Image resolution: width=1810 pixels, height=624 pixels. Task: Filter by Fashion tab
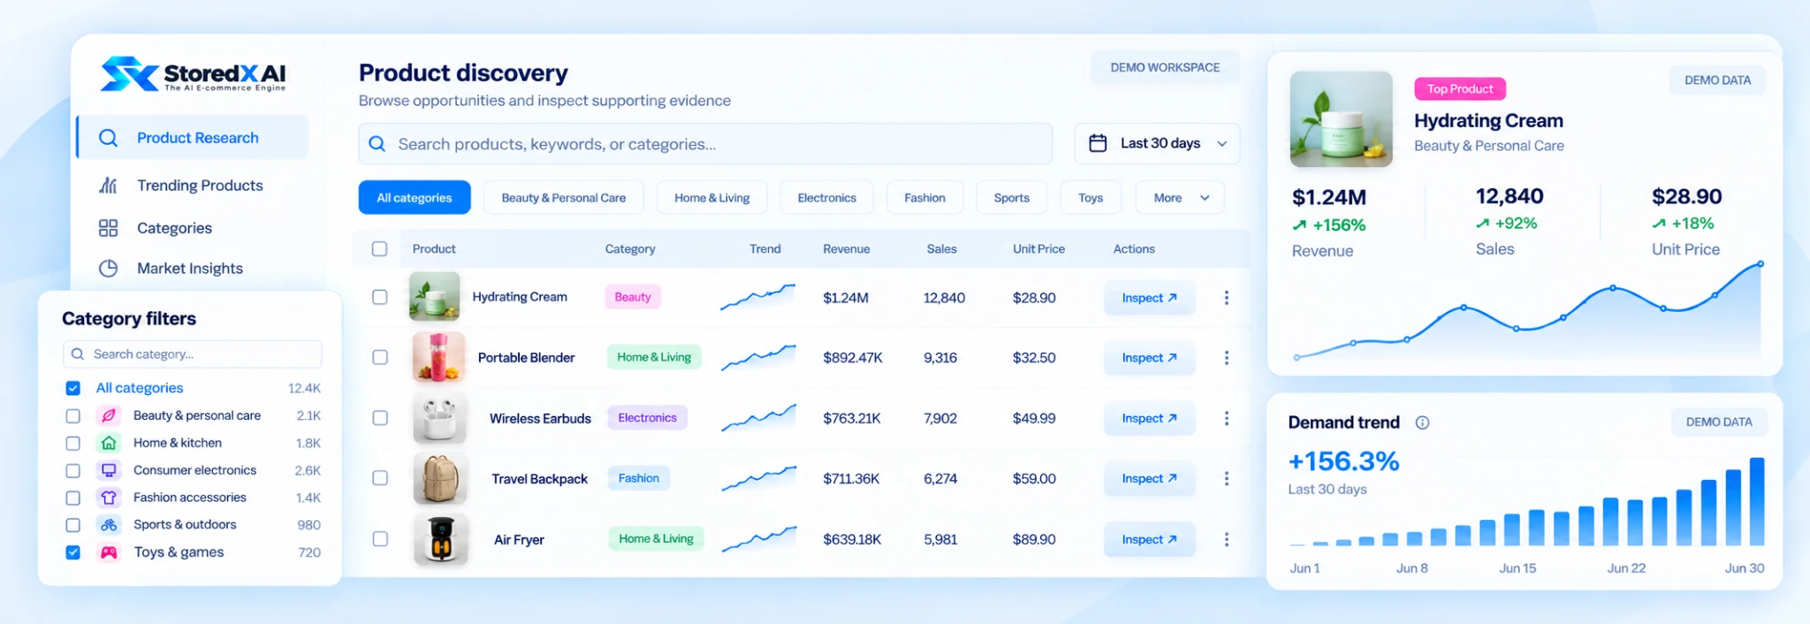pyautogui.click(x=924, y=198)
